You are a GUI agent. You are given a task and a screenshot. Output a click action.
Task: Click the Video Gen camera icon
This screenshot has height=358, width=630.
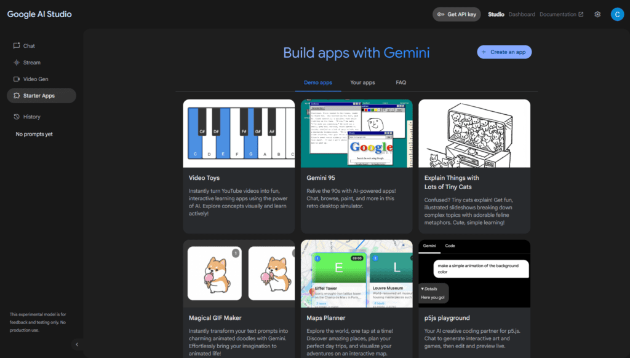tap(17, 79)
